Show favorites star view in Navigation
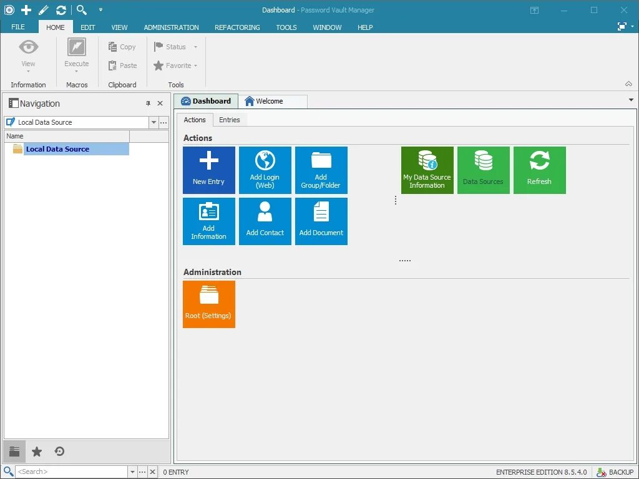Image resolution: width=639 pixels, height=479 pixels. coord(37,452)
